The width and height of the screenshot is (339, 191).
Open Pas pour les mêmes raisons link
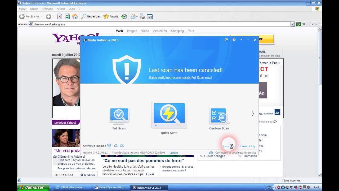[76, 168]
